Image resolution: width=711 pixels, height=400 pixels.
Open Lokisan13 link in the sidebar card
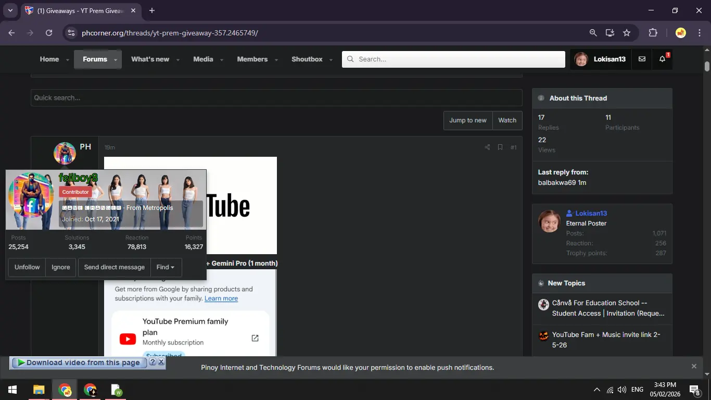(591, 214)
